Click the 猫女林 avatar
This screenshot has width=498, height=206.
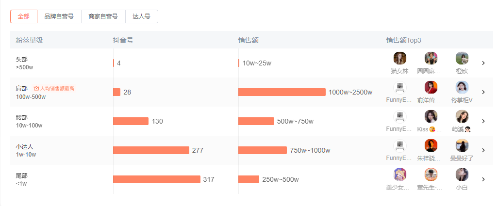(x=400, y=58)
